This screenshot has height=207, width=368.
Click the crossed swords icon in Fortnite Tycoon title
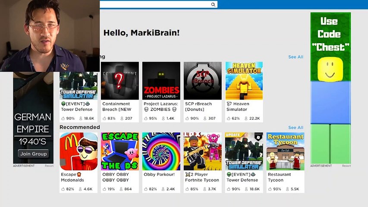pos(188,174)
